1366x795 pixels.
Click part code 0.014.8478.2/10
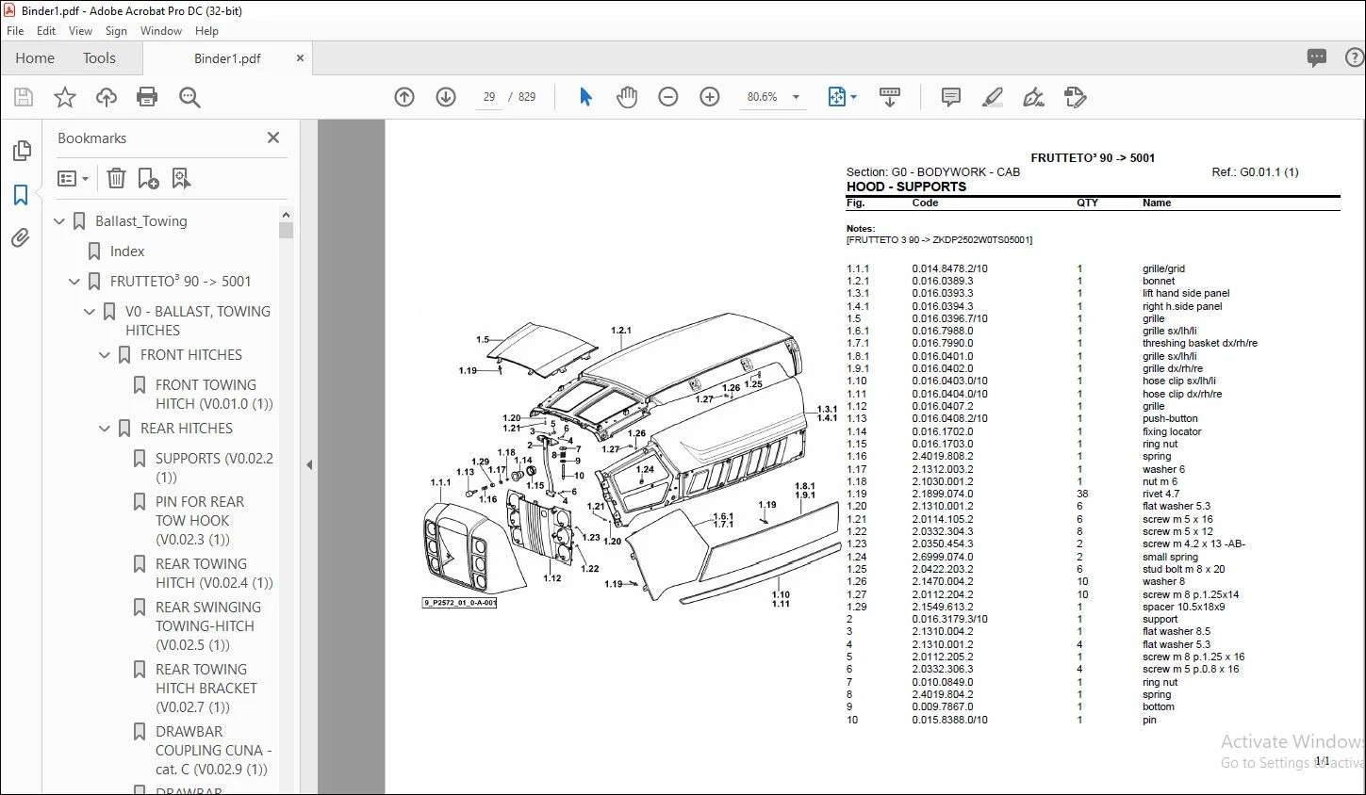(950, 268)
